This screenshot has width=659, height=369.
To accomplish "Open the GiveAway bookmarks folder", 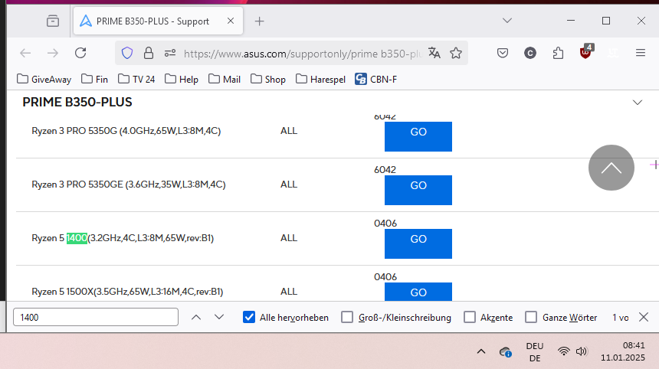I will pos(44,79).
